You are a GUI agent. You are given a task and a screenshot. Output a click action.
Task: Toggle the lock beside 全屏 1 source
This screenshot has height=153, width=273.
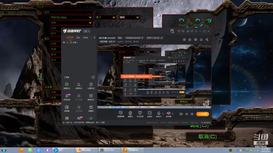point(67,42)
